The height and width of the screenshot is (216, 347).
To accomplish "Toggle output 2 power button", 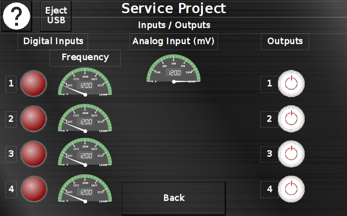I will click(291, 118).
